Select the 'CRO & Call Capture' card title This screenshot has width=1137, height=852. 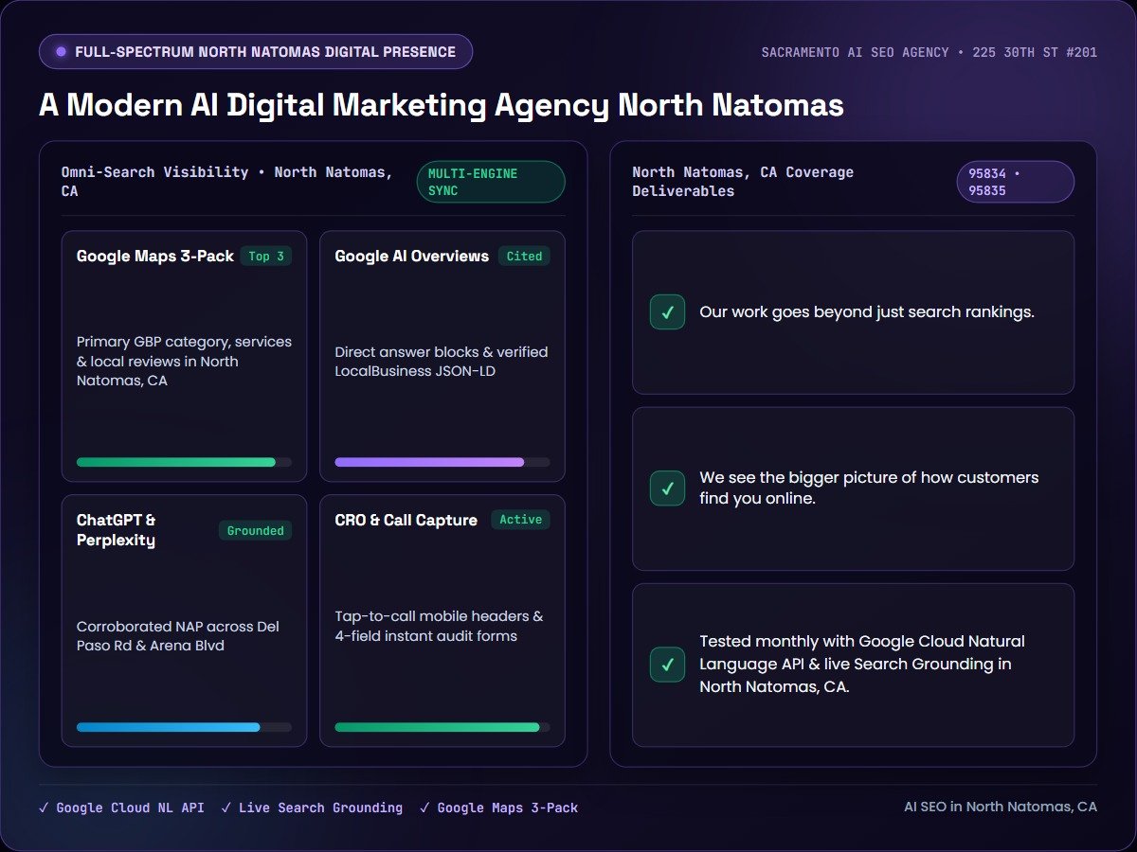(x=406, y=520)
